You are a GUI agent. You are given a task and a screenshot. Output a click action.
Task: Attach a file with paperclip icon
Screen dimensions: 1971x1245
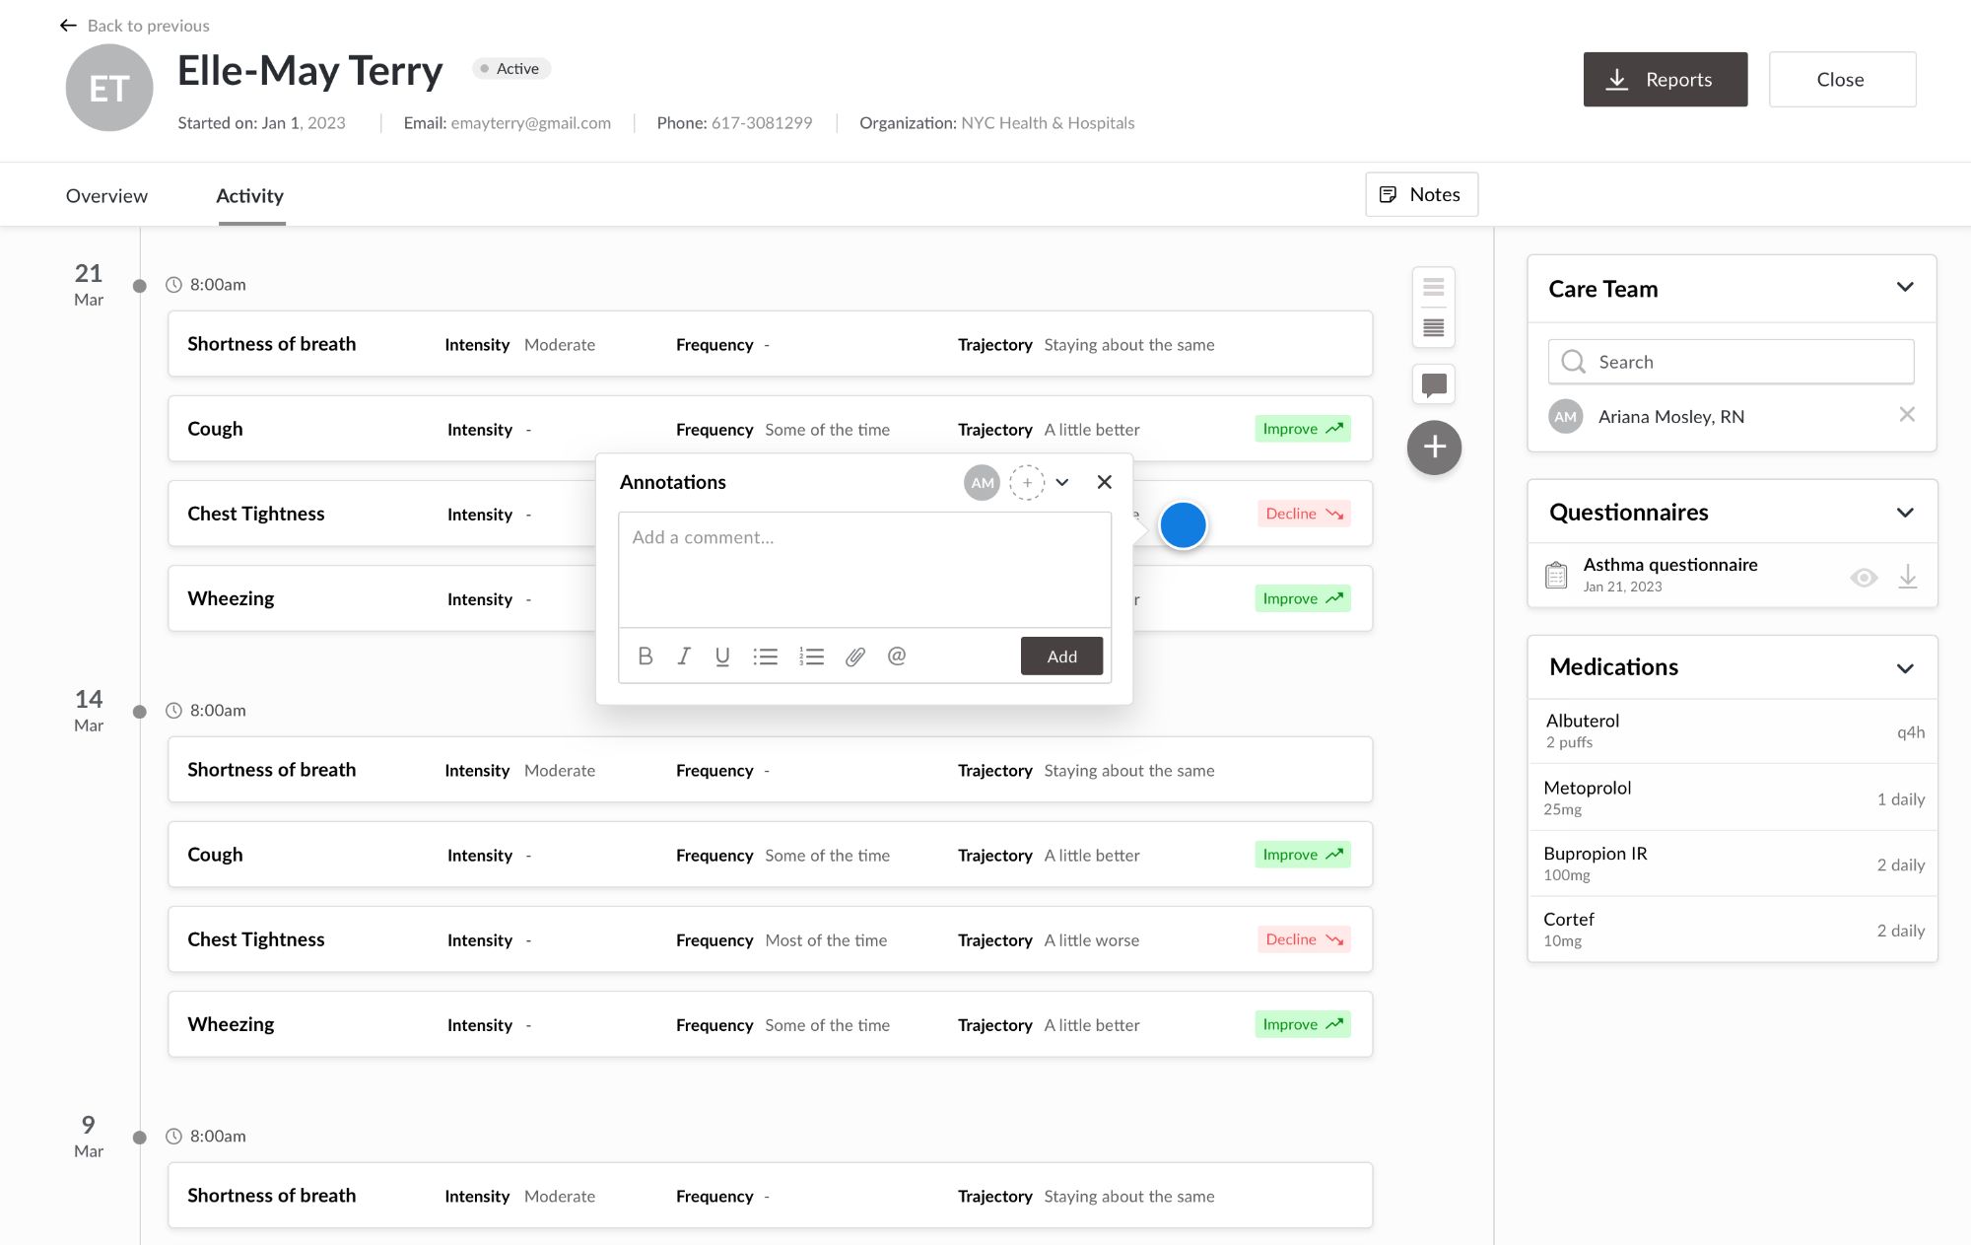pyautogui.click(x=855, y=657)
